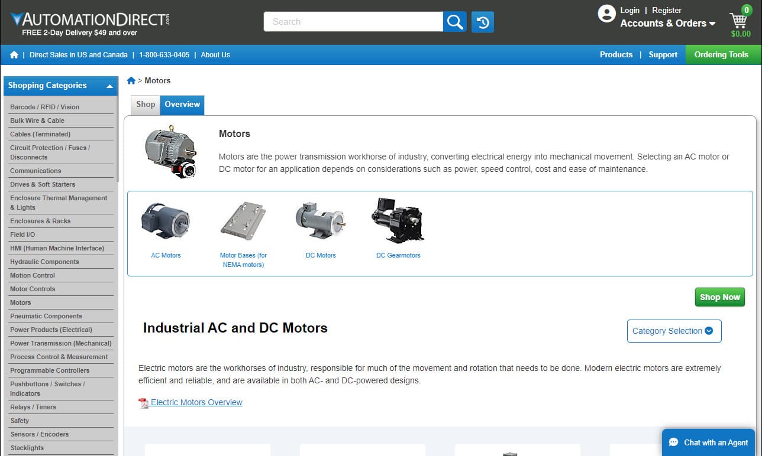Open the DC Gearmotors link
This screenshot has width=762, height=456.
pyautogui.click(x=398, y=255)
